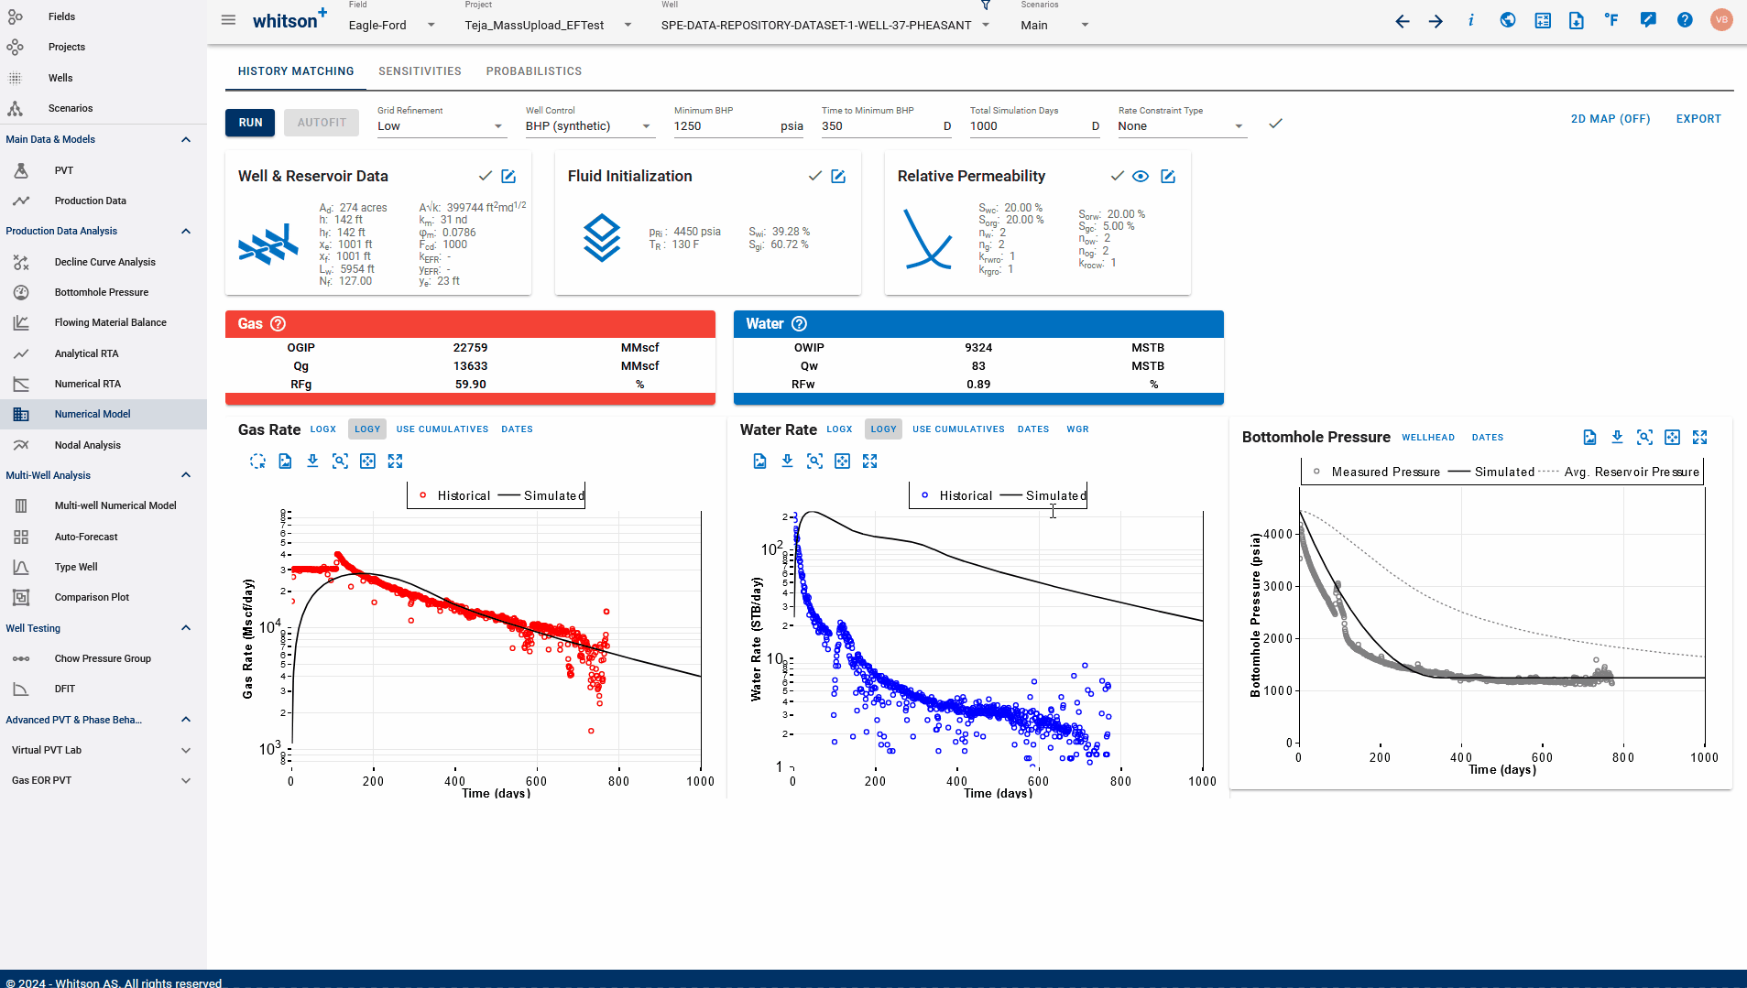Screen dimensions: 1747x988
Task: Toggle LOGX on the Gas Rate chart
Action: click(322, 429)
